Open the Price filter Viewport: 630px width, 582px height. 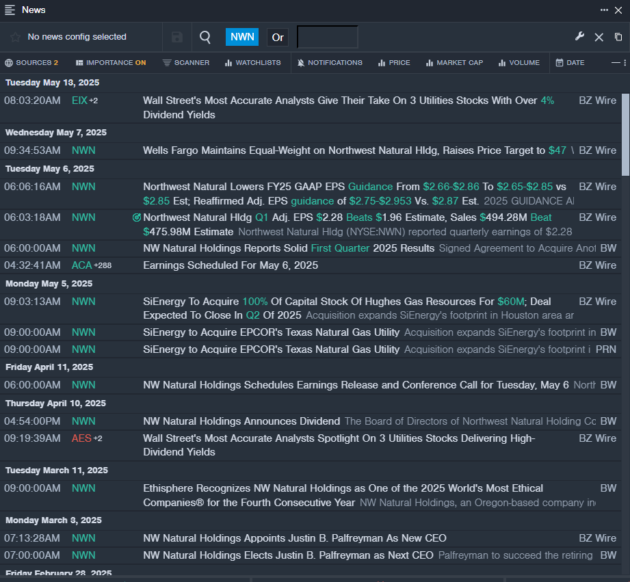pyautogui.click(x=394, y=63)
